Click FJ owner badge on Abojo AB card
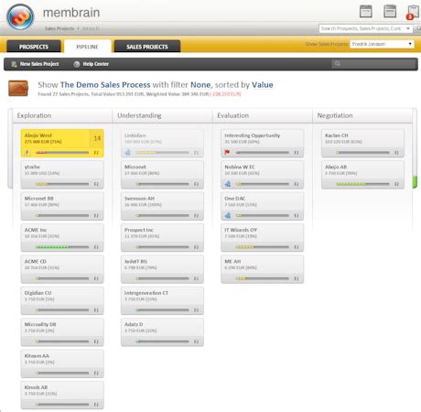The image size is (421, 412). [x=396, y=184]
